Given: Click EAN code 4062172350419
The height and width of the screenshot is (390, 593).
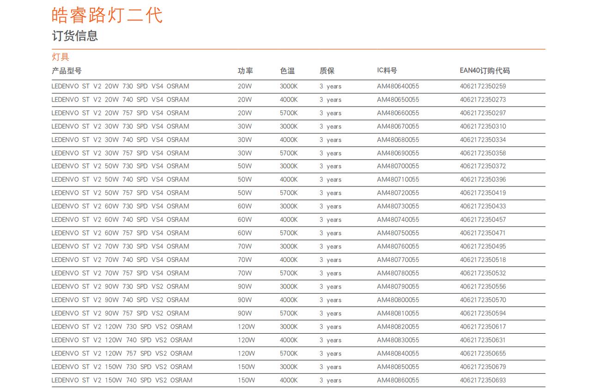Looking at the screenshot, I should coord(483,193).
